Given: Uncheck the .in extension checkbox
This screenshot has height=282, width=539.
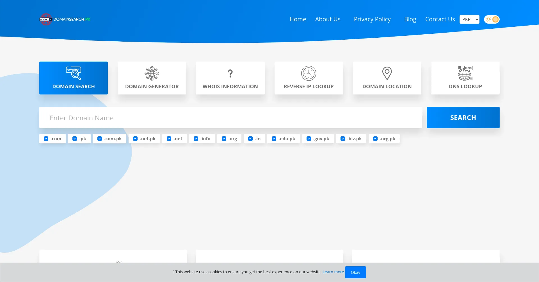Looking at the screenshot, I should 250,139.
